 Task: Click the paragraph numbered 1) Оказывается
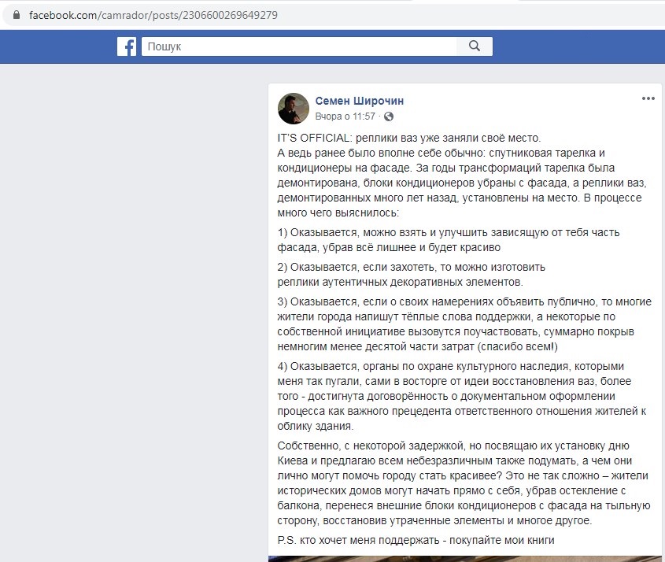tap(449, 239)
